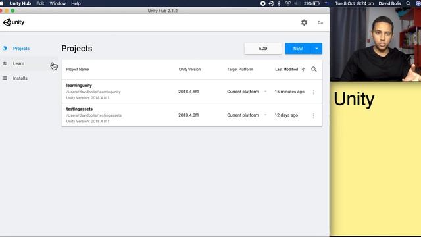Click path /Users/davidbolis/testingassets
421x237 pixels.
pos(93,115)
